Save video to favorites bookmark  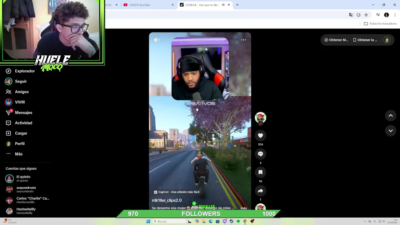[x=260, y=172]
